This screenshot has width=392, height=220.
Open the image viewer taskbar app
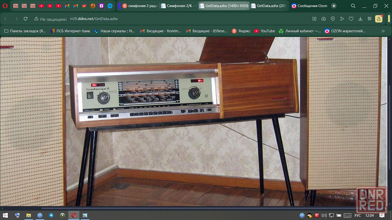[x=85, y=215]
